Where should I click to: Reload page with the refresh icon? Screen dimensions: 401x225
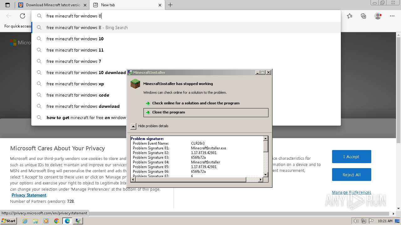pyautogui.click(x=23, y=16)
